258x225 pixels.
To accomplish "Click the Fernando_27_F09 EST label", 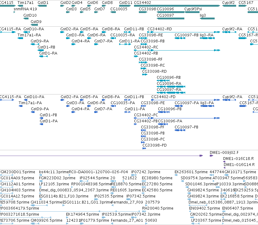I will 127,202.
